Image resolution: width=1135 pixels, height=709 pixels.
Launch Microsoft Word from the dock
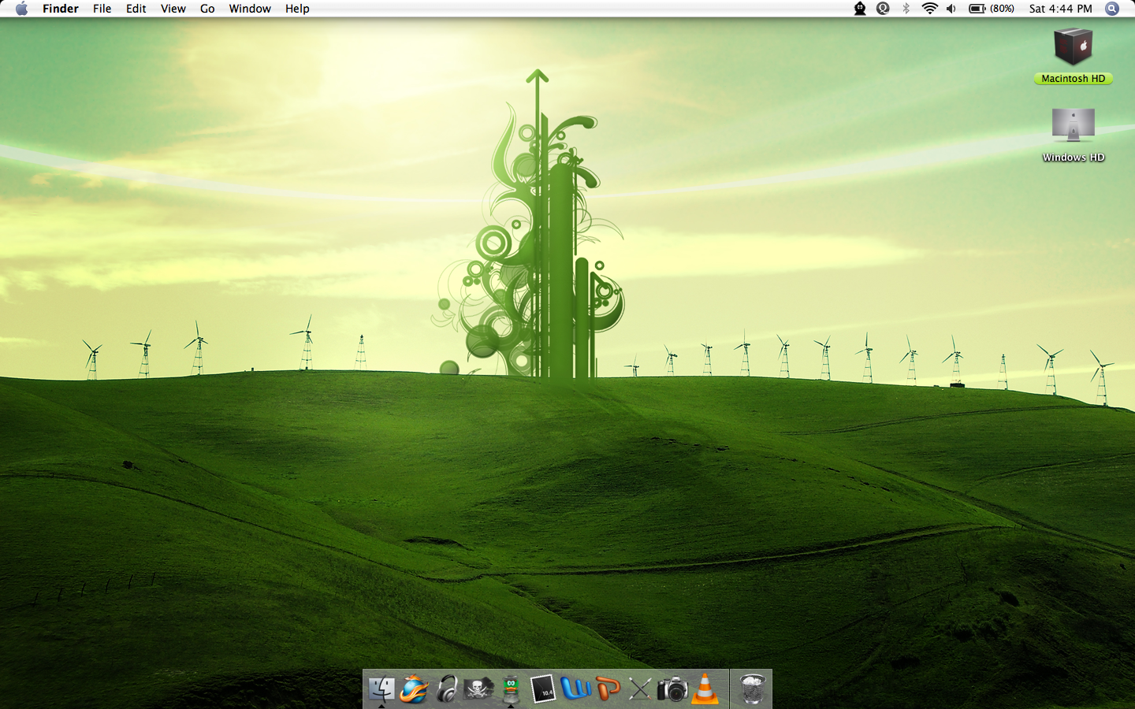pos(576,689)
